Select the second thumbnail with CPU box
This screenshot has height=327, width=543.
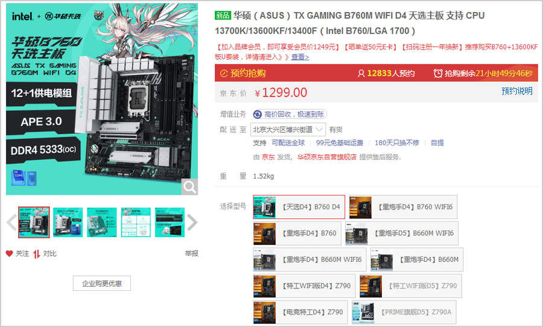pyautogui.click(x=68, y=223)
